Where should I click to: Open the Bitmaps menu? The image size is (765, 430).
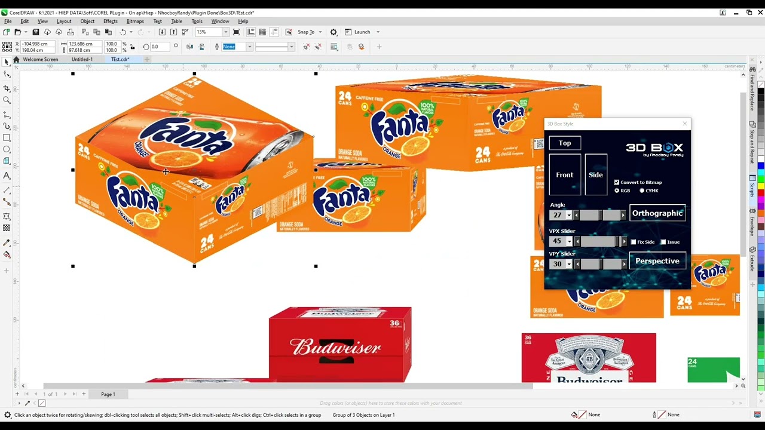(135, 21)
